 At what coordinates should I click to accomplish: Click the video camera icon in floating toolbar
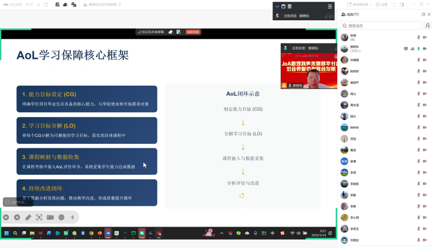point(50,217)
